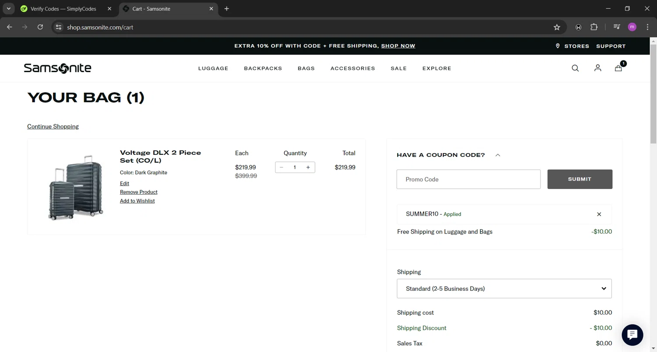
Task: Open Chrome profile avatar
Action: (632, 27)
